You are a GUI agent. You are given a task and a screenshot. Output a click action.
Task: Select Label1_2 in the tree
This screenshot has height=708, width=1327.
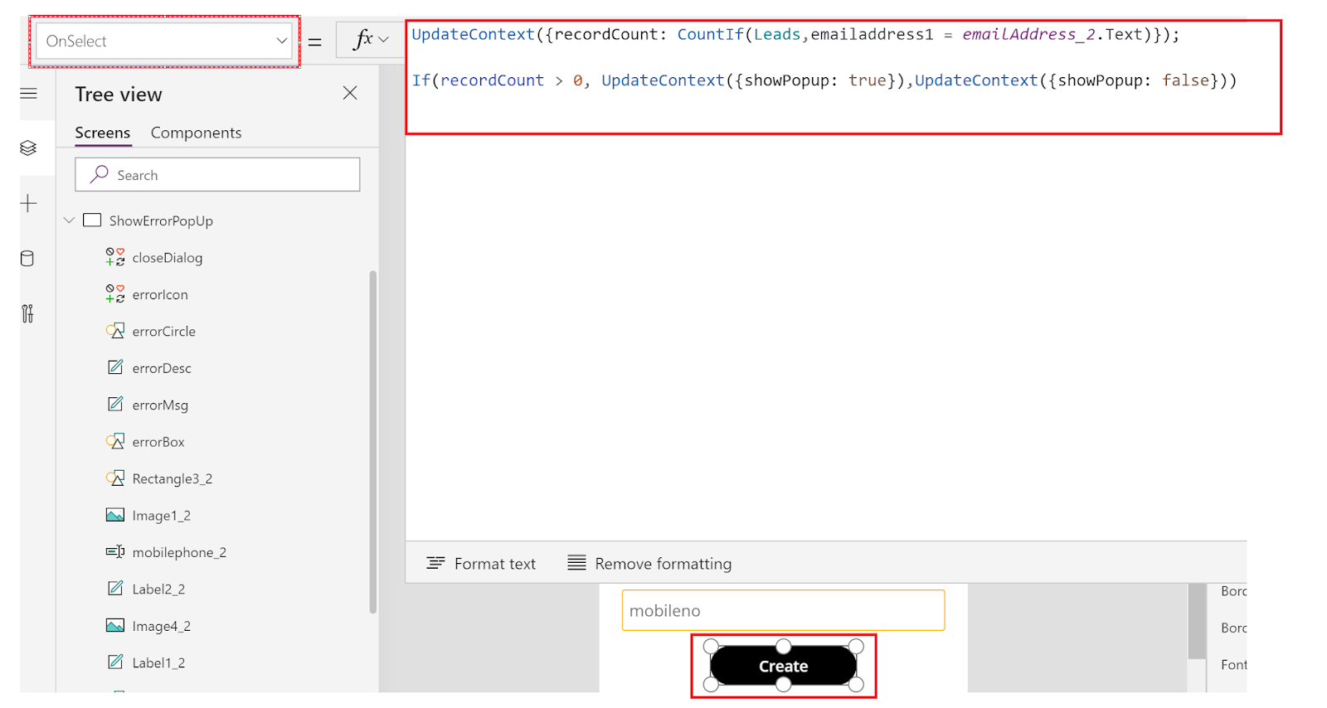tap(158, 663)
